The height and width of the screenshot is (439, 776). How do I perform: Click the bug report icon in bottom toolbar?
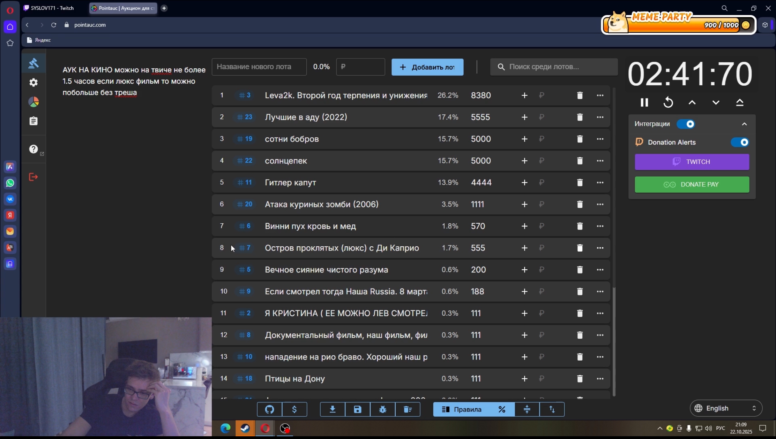pyautogui.click(x=382, y=409)
